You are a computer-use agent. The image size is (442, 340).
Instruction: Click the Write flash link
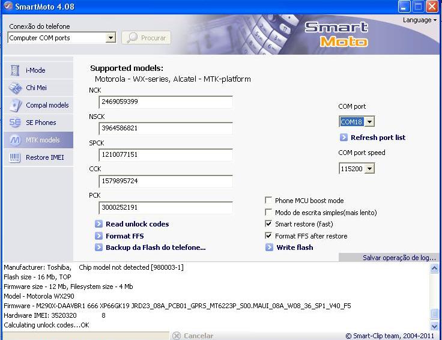[x=295, y=247]
